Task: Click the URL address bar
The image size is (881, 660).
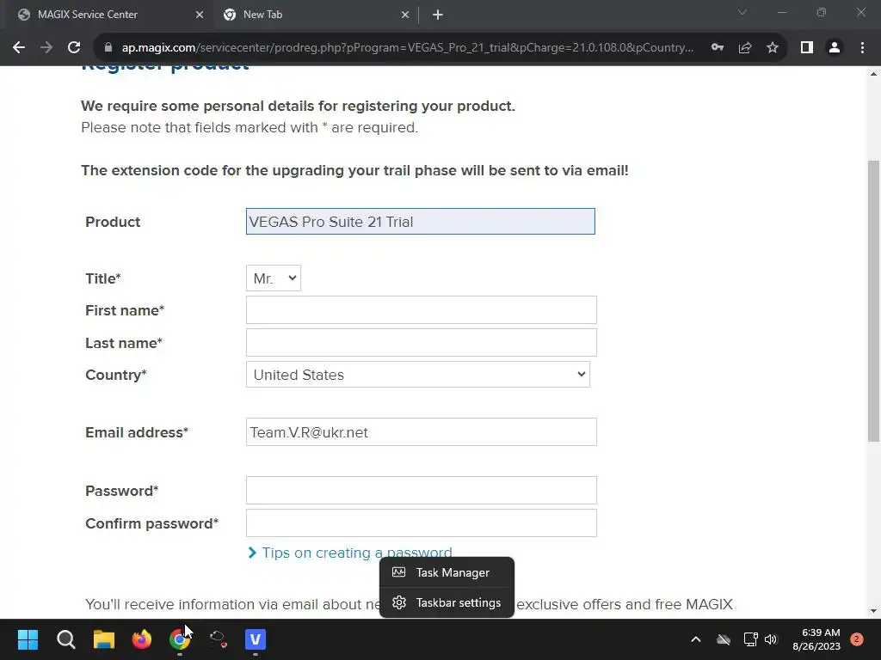Action: tap(407, 48)
